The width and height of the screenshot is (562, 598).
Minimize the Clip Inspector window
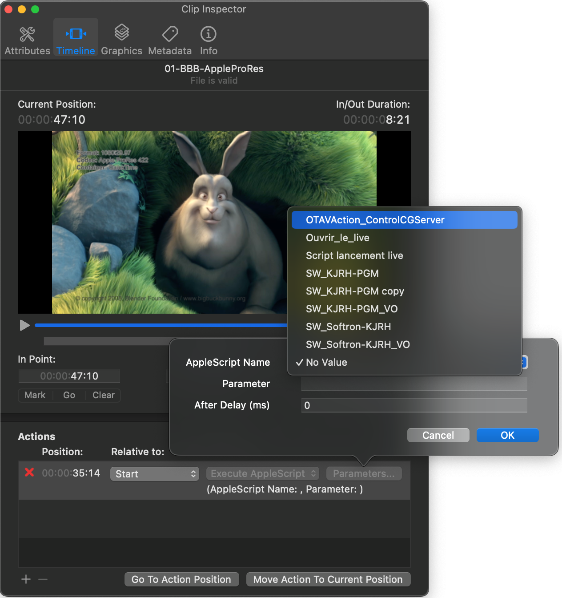(22, 9)
